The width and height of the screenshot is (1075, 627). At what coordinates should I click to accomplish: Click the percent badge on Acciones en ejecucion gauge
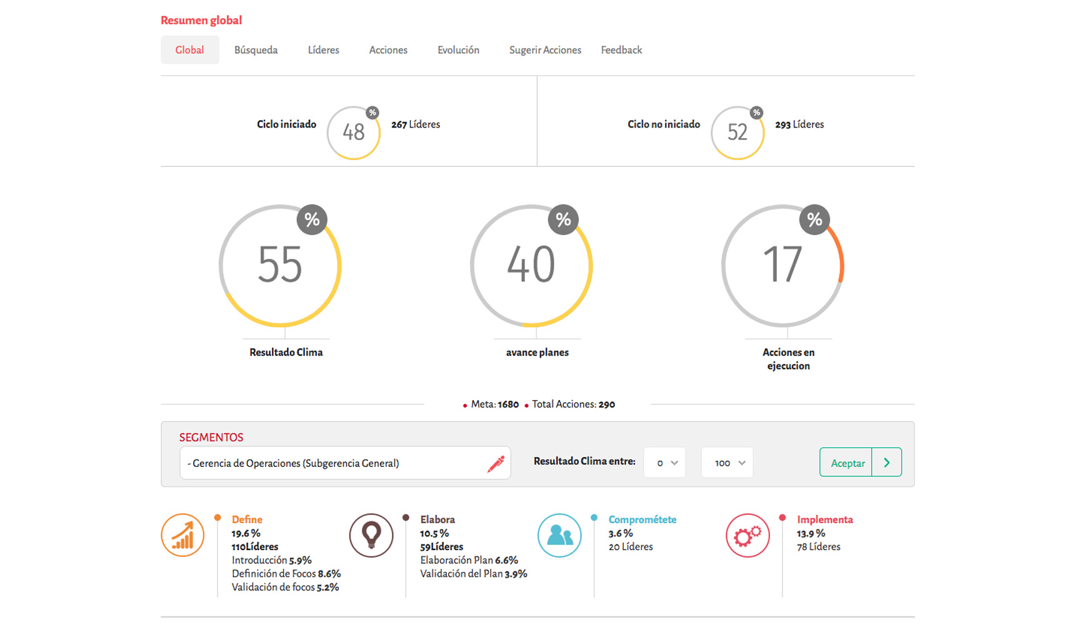814,219
